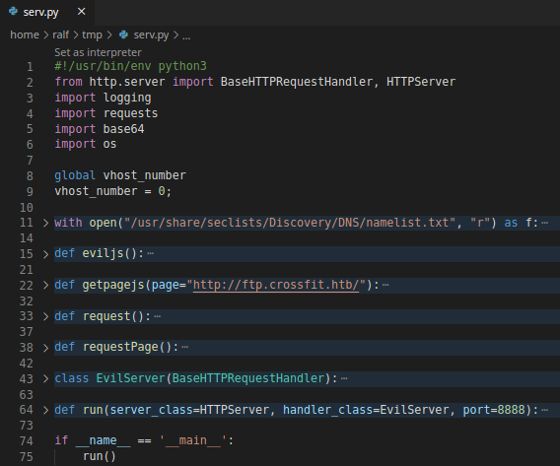Screen dimensions: 560x466
Task: Unfold the getpagejs function definition
Action: point(45,285)
